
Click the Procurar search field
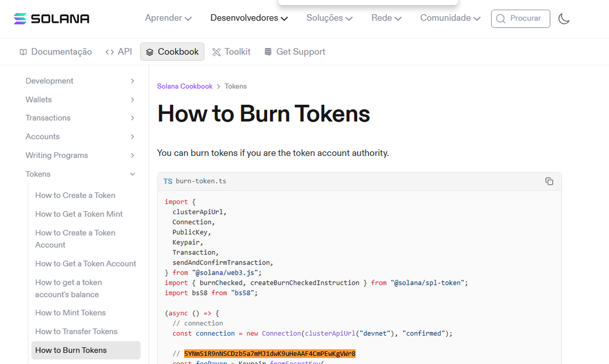(521, 19)
